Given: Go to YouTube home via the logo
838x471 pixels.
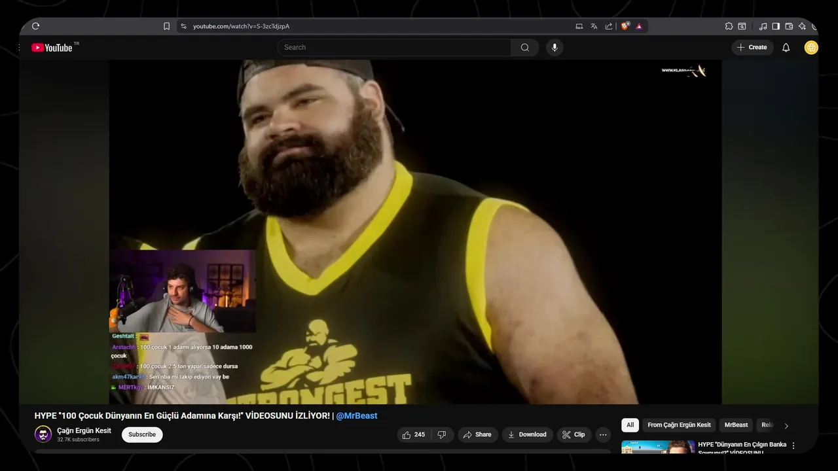Looking at the screenshot, I should [52, 47].
